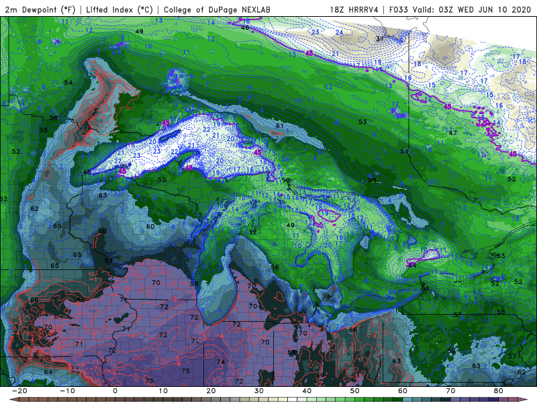Click the black '47' dewpoint value
This screenshot has height=403, width=537.
pyautogui.click(x=452, y=132)
